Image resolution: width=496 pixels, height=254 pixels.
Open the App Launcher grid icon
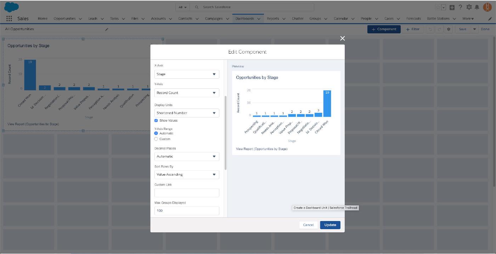coord(9,19)
